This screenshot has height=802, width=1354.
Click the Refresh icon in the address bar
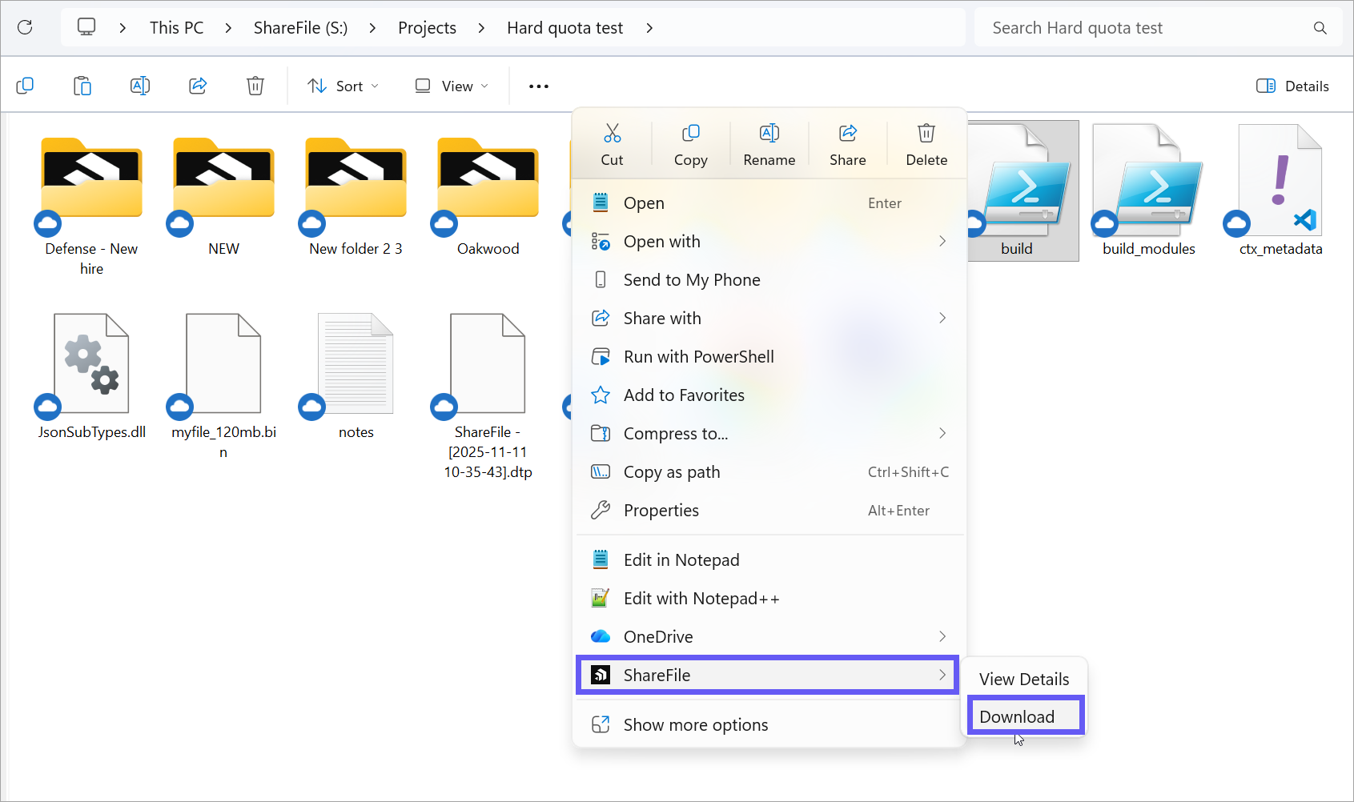[x=24, y=27]
